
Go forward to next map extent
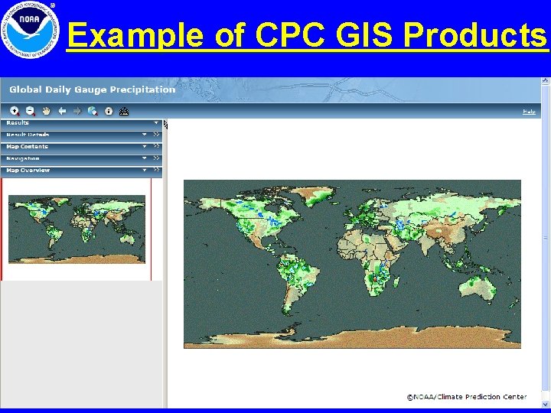pyautogui.click(x=77, y=112)
